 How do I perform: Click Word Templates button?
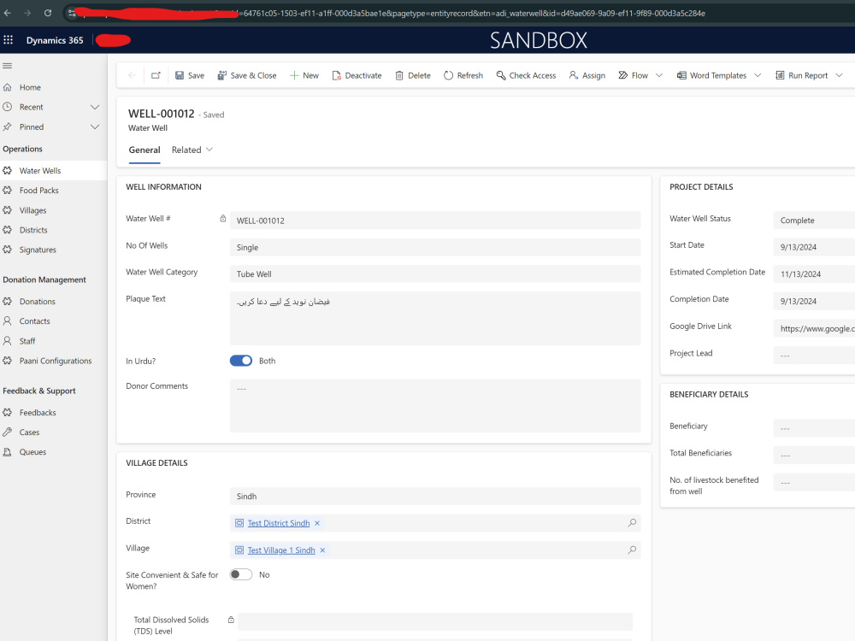point(712,75)
